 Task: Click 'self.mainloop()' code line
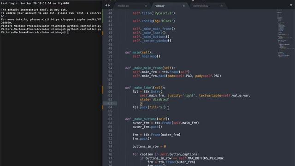pos(147,56)
